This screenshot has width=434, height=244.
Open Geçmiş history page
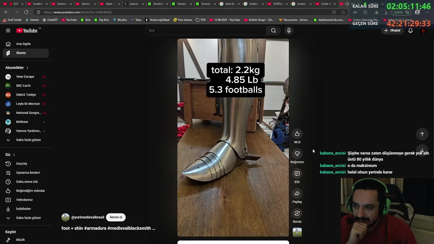pos(26,164)
